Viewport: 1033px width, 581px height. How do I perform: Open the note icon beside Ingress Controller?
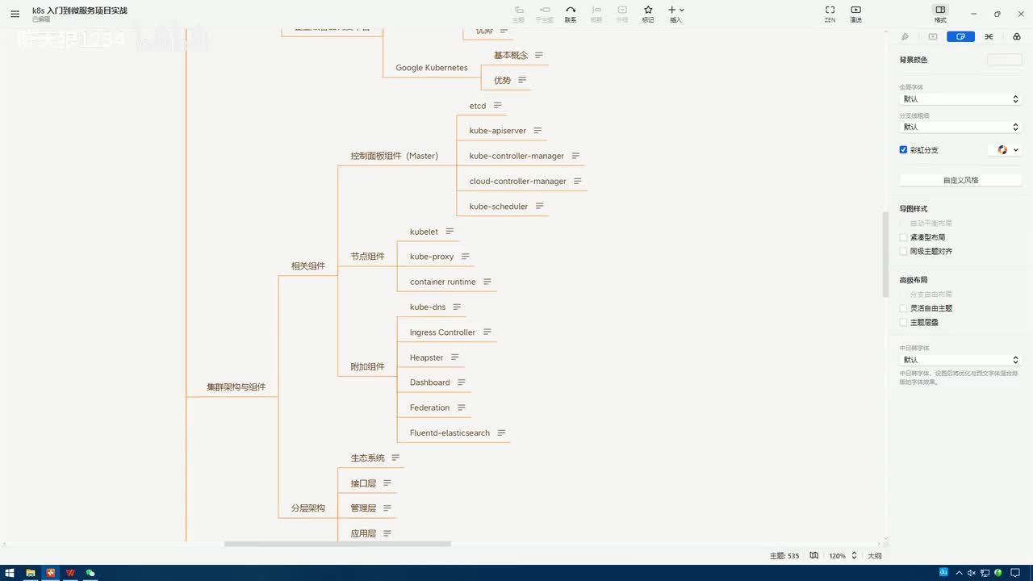(487, 332)
